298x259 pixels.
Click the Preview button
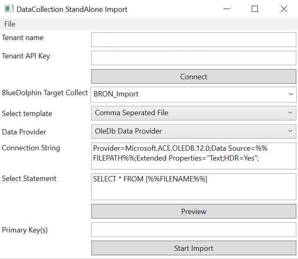[194, 211]
